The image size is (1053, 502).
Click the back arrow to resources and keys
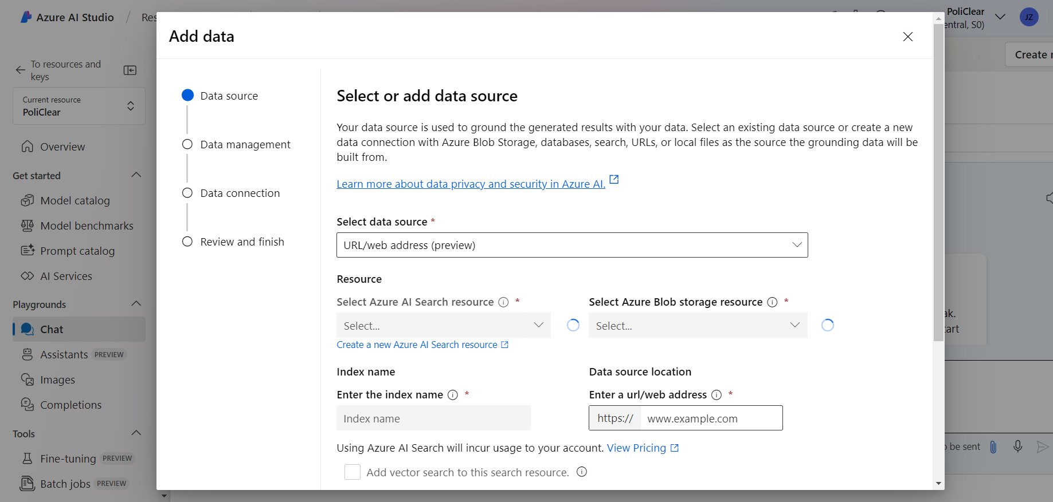[21, 70]
